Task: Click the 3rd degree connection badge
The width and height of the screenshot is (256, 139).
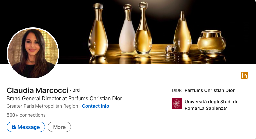Action: (76, 90)
